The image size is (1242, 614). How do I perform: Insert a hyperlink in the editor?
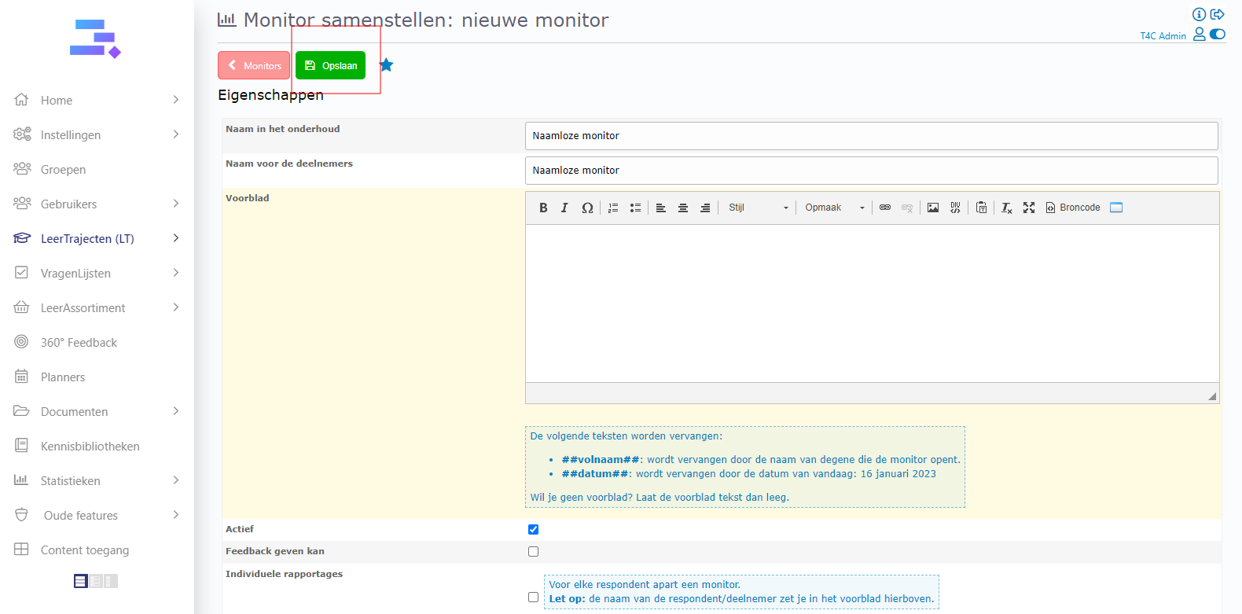point(885,208)
